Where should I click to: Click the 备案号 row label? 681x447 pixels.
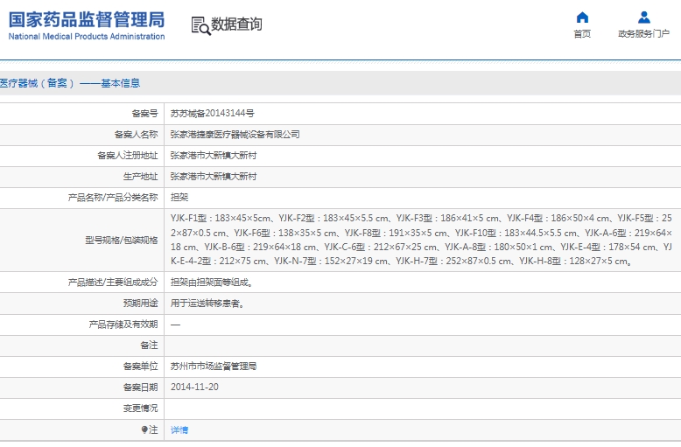click(x=144, y=113)
